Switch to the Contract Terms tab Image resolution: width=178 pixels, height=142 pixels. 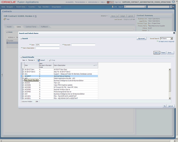click(x=31, y=27)
